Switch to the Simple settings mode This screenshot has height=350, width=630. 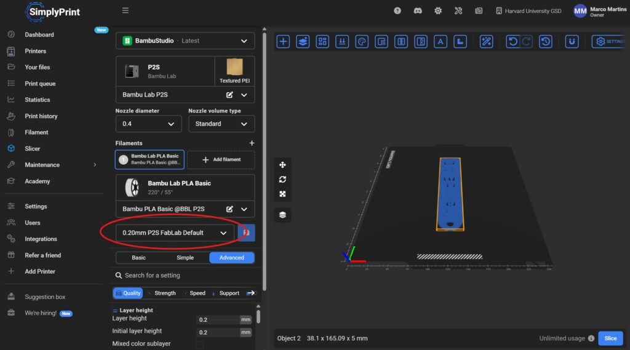(185, 258)
